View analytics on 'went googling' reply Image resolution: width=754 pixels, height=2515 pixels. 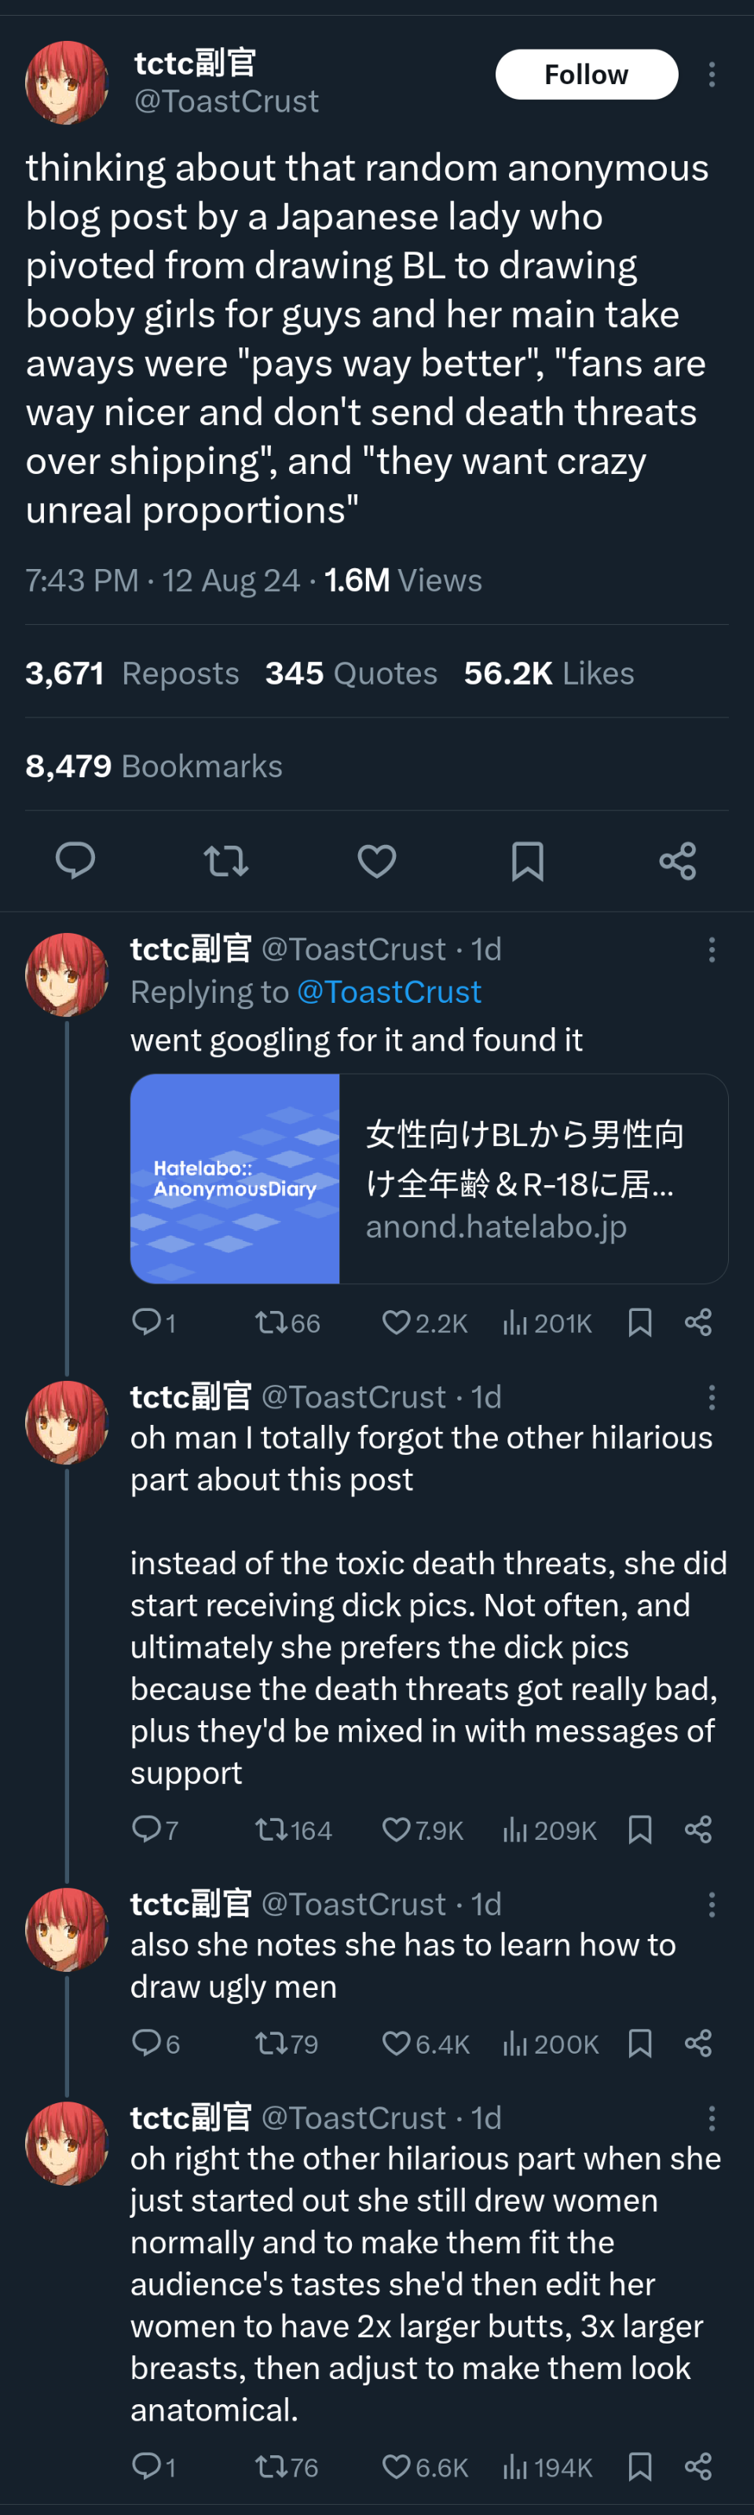[x=514, y=1322]
